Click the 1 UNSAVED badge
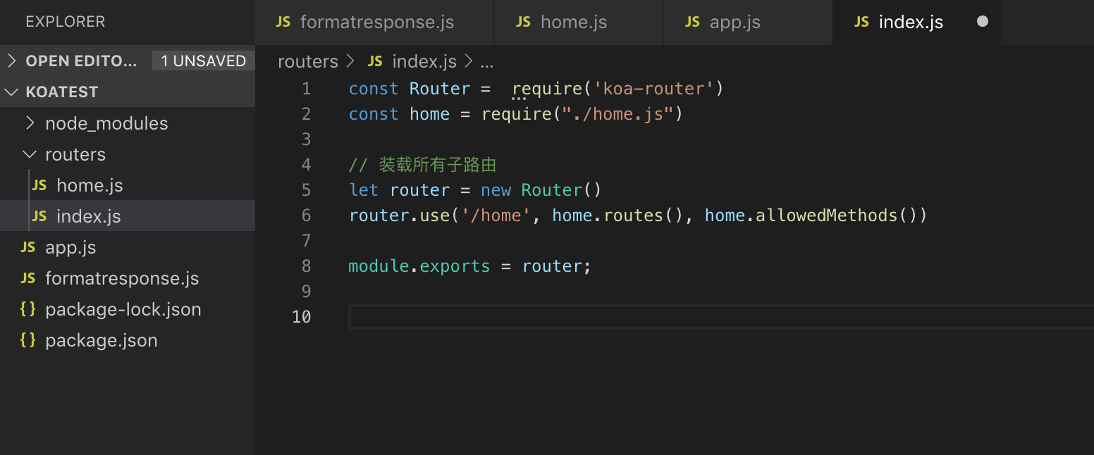The height and width of the screenshot is (455, 1094). pos(203,61)
